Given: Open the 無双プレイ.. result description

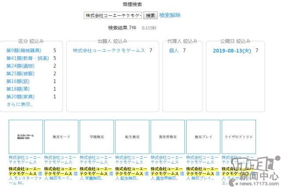Looking at the screenshot, I should 203,173.
